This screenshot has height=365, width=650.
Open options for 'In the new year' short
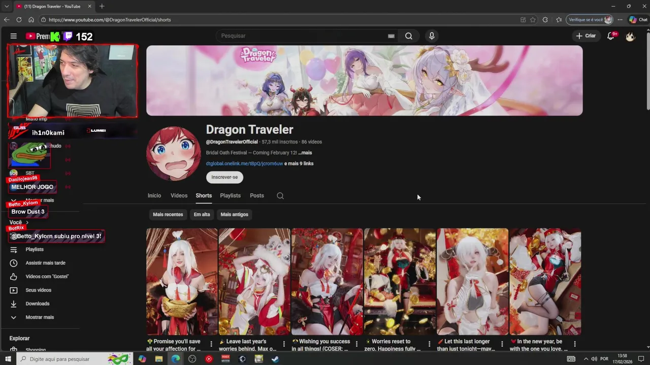pyautogui.click(x=574, y=344)
